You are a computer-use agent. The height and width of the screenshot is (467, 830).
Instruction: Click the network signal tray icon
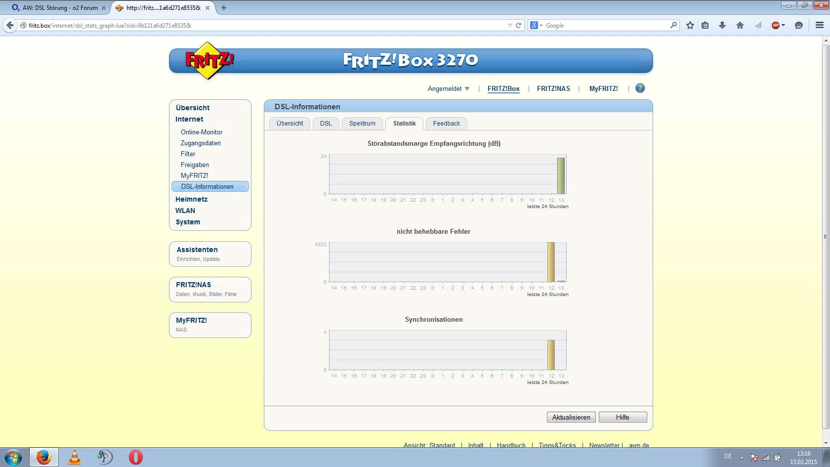point(766,458)
